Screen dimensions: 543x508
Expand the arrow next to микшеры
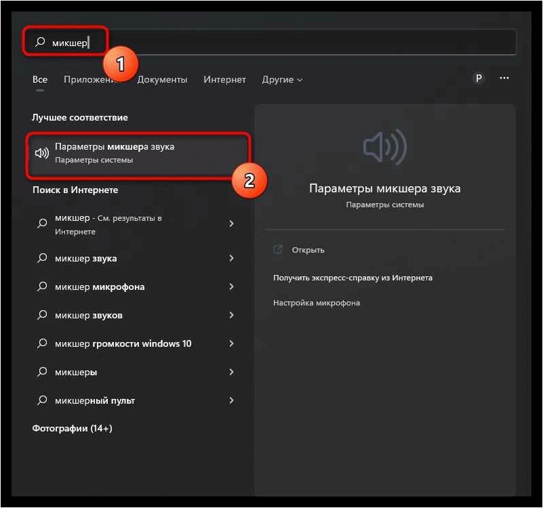pos(231,372)
